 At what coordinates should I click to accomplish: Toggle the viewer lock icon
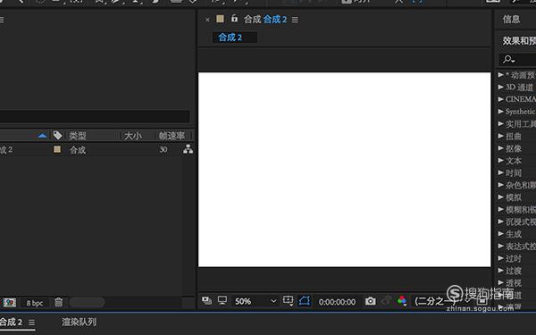coord(234,18)
